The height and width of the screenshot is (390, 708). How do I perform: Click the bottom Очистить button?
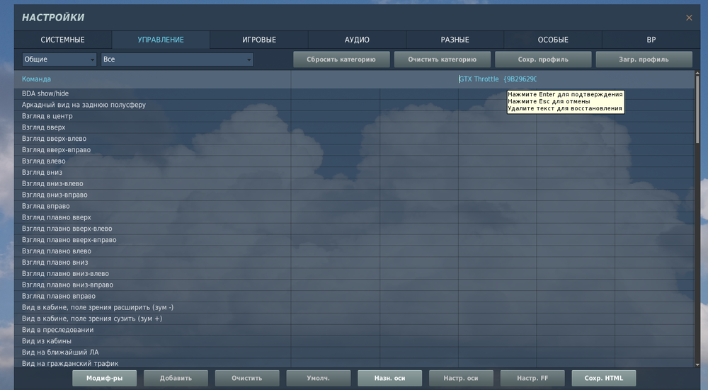(247, 378)
